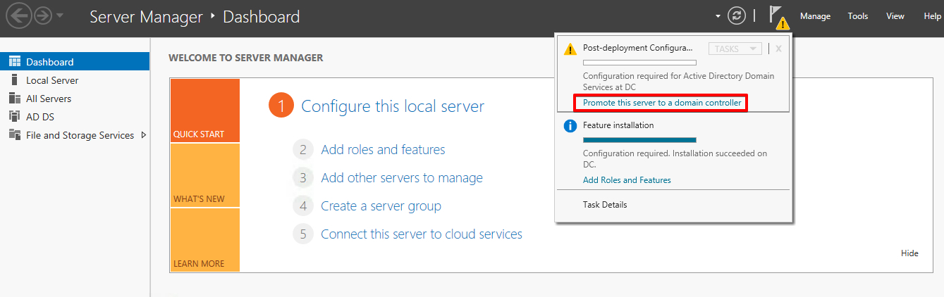The image size is (944, 297).
Task: Select Dashboard in the sidebar
Action: tap(75, 62)
